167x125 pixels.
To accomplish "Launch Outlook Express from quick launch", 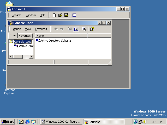I will (33, 122).
